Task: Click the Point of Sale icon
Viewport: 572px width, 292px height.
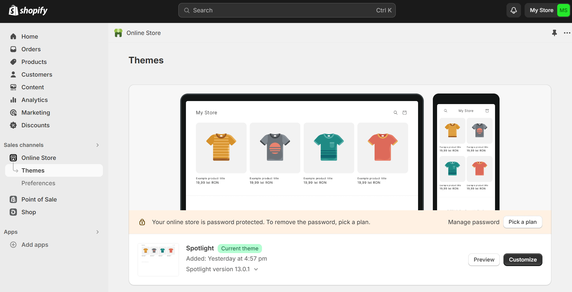Action: (13, 199)
